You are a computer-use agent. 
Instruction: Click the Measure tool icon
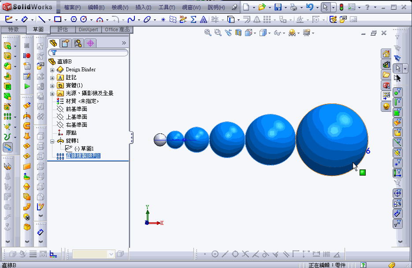coord(7,147)
